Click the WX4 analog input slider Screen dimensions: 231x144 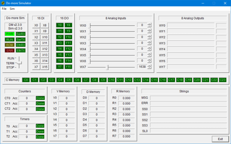111,49
